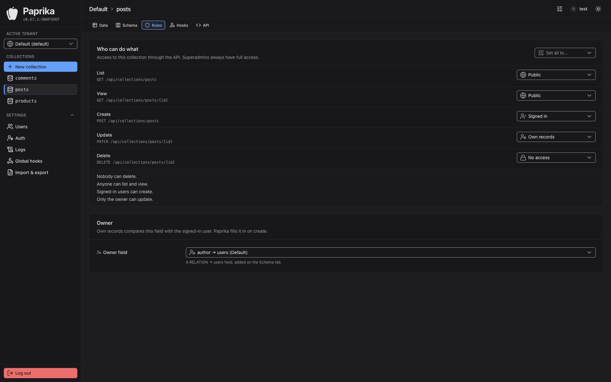Click the Logs scroll icon
The height and width of the screenshot is (382, 611).
tap(10, 150)
